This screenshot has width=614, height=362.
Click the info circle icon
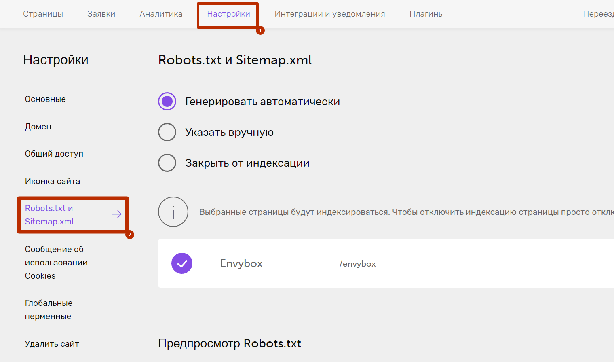pos(173,212)
